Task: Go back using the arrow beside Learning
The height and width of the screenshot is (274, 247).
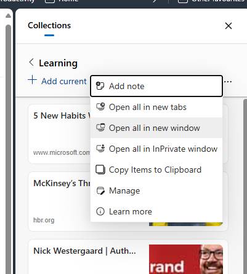Action: (31, 62)
